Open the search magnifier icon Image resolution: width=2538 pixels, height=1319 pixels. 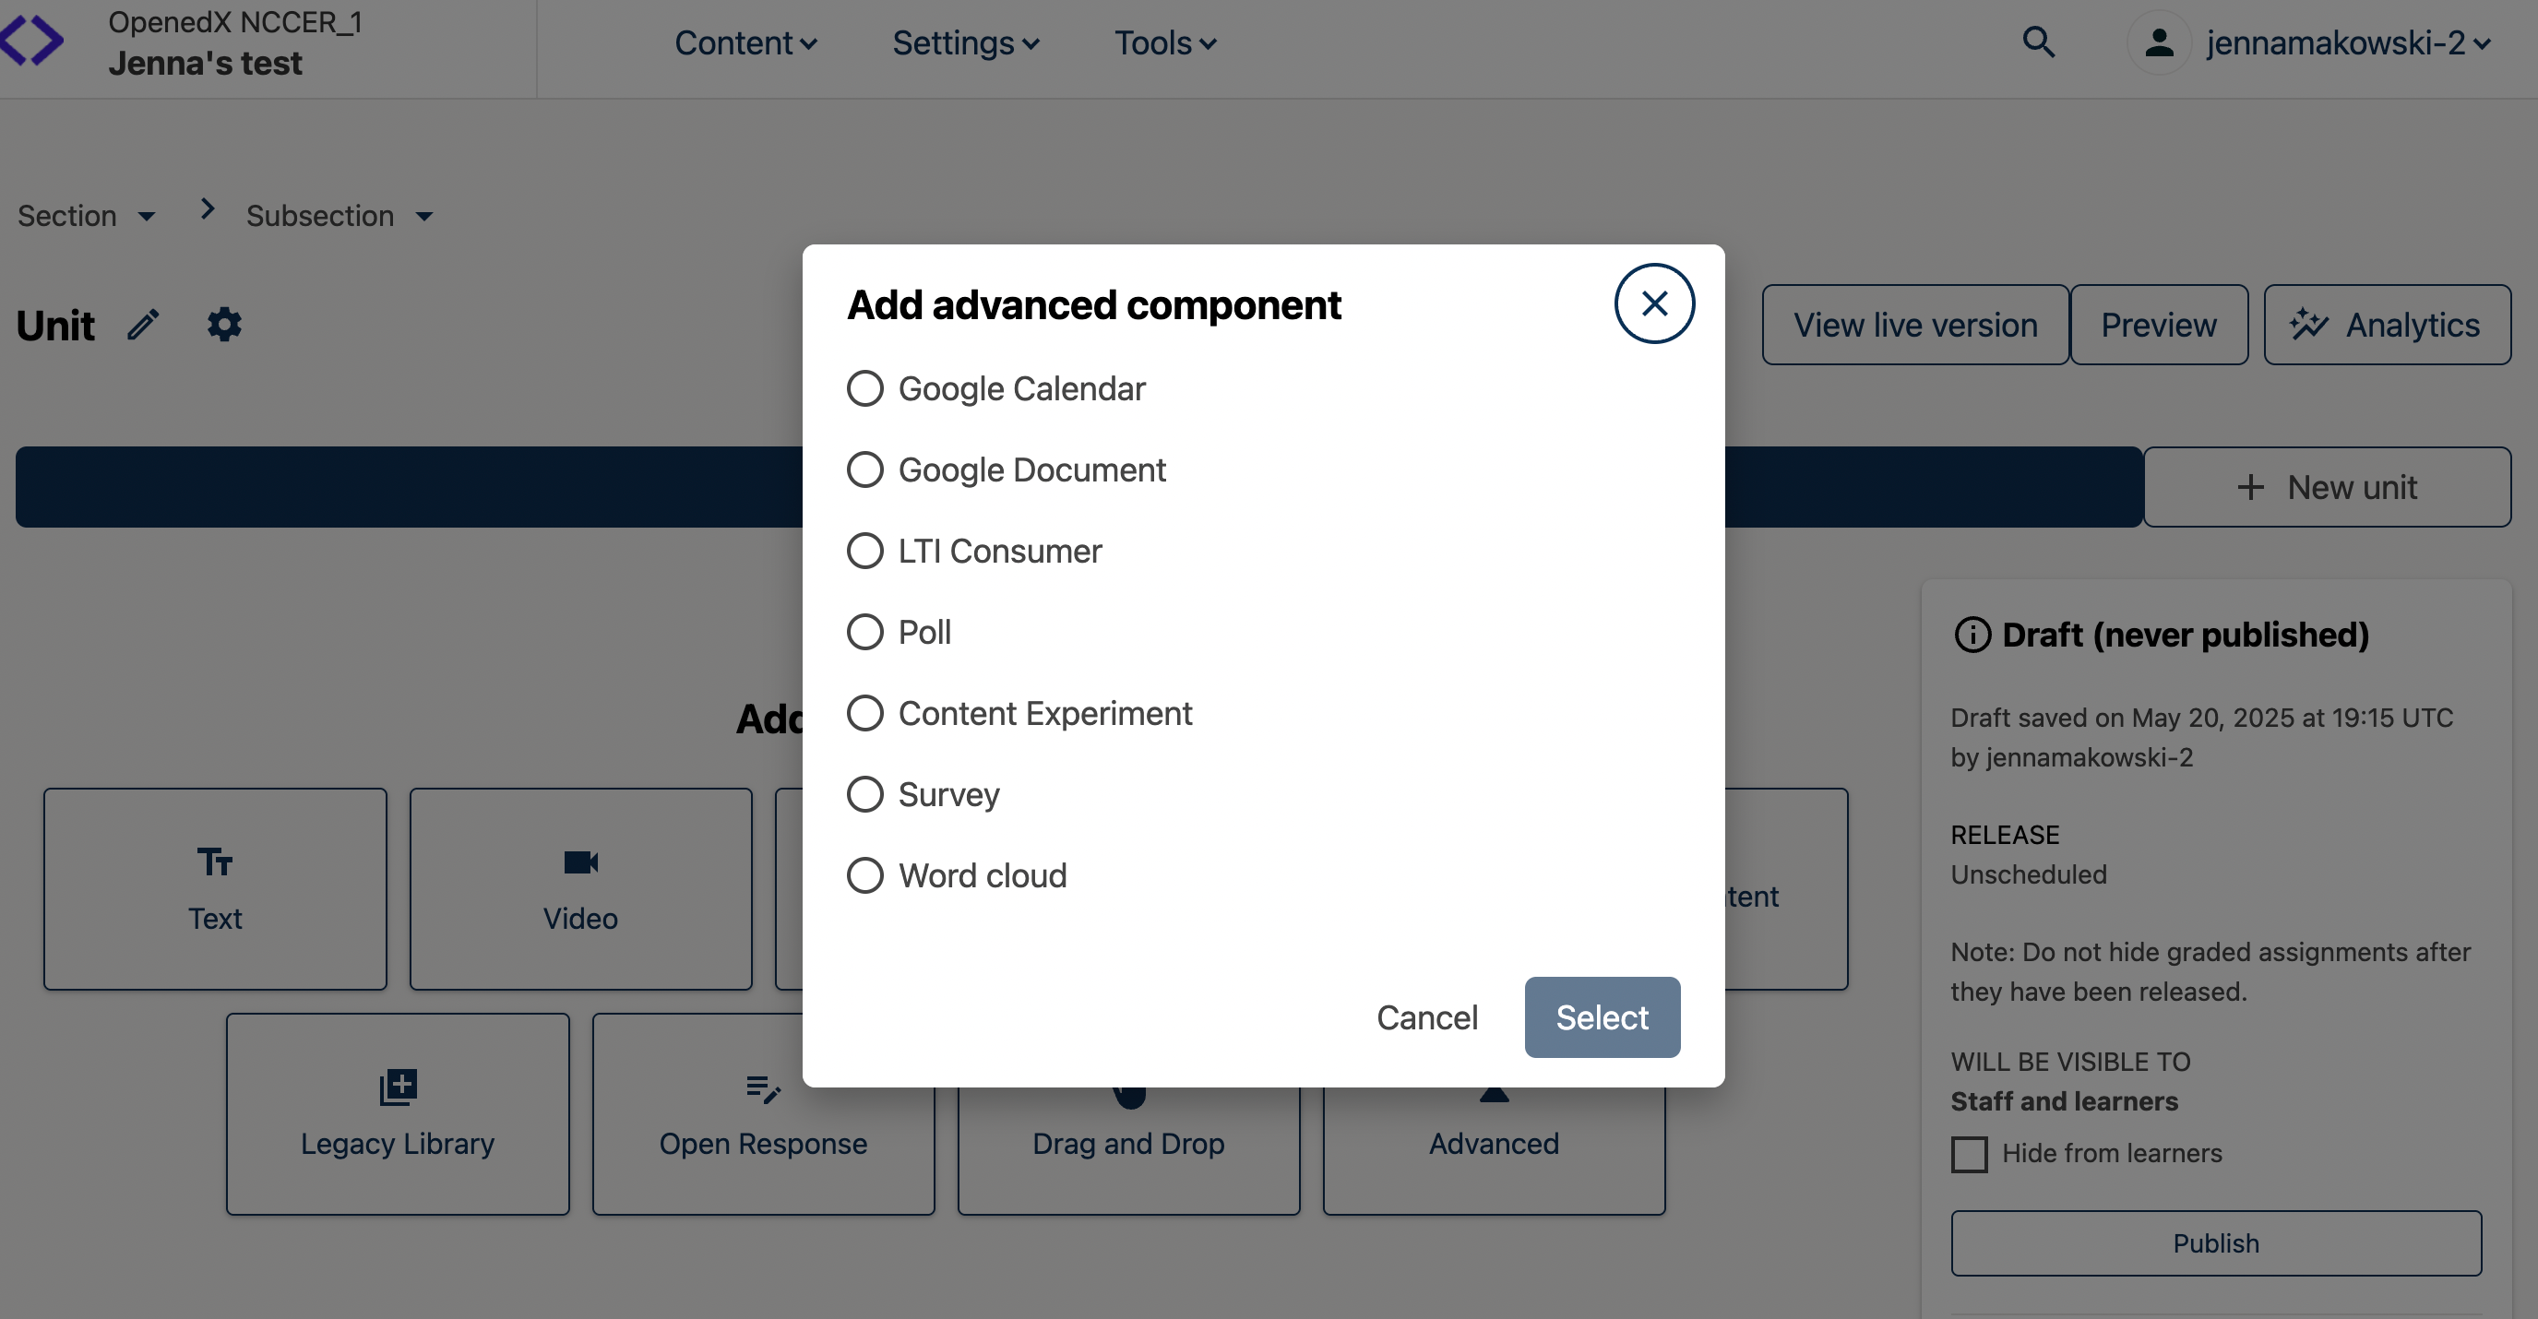pos(2039,42)
